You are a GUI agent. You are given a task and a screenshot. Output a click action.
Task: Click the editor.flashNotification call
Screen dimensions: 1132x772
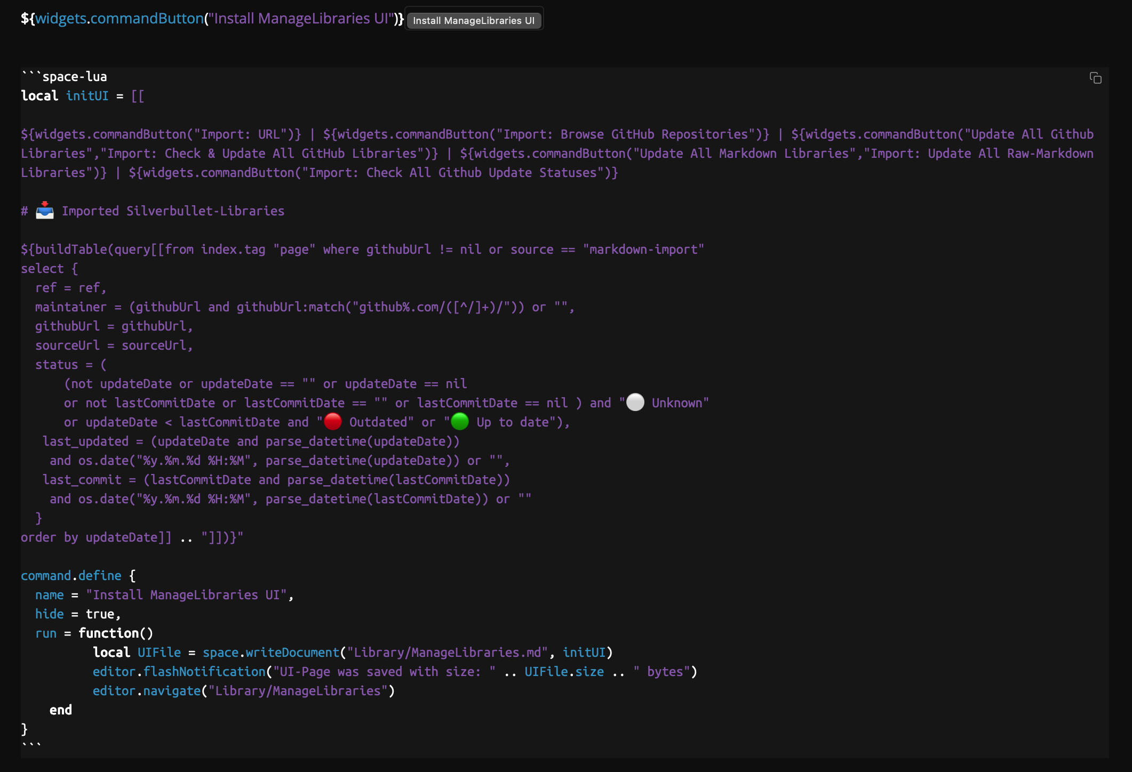[179, 672]
